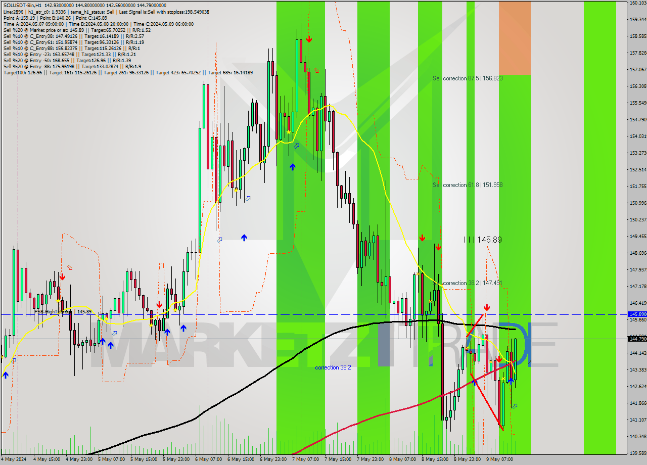Click the 'Sell %10 @ Entry -23' line
This screenshot has width=647, height=465.
69,54
